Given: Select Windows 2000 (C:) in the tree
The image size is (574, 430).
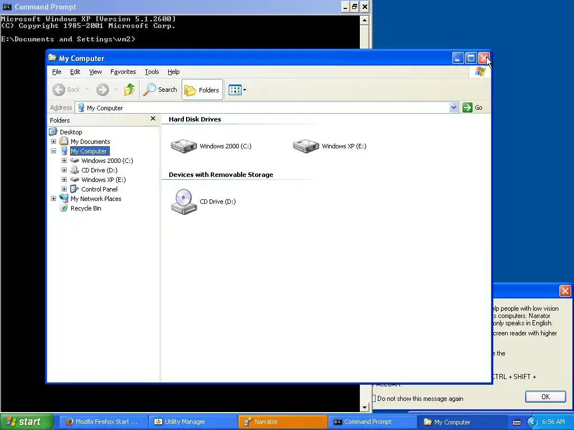Looking at the screenshot, I should coord(107,161).
